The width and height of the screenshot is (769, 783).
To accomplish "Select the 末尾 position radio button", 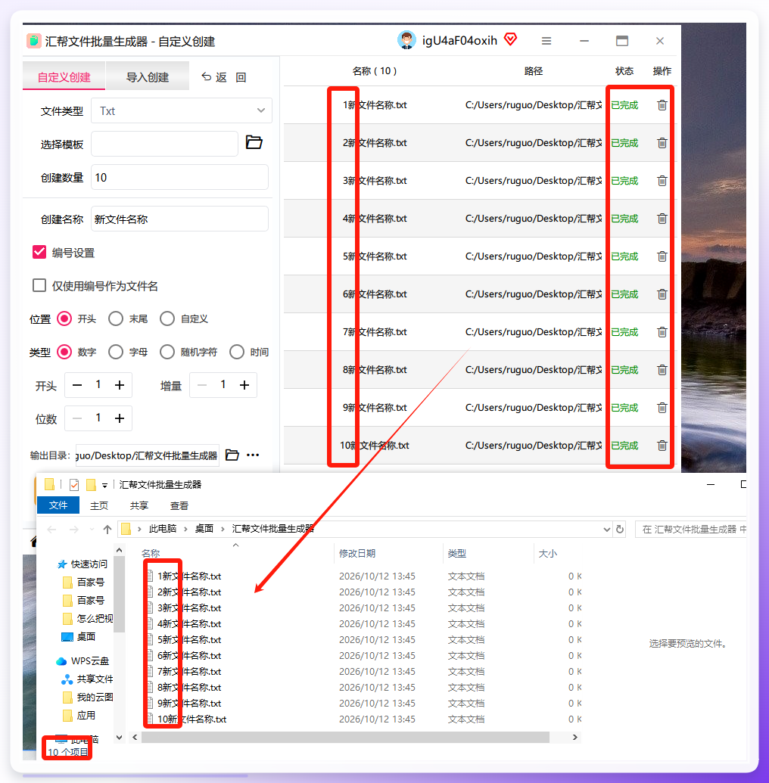I will 115,318.
